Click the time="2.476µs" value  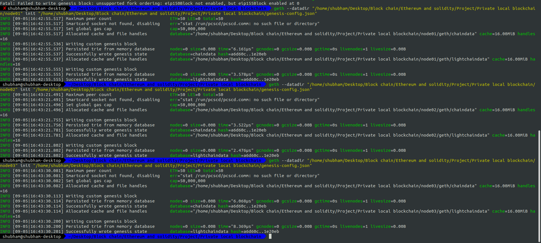pos(236,150)
